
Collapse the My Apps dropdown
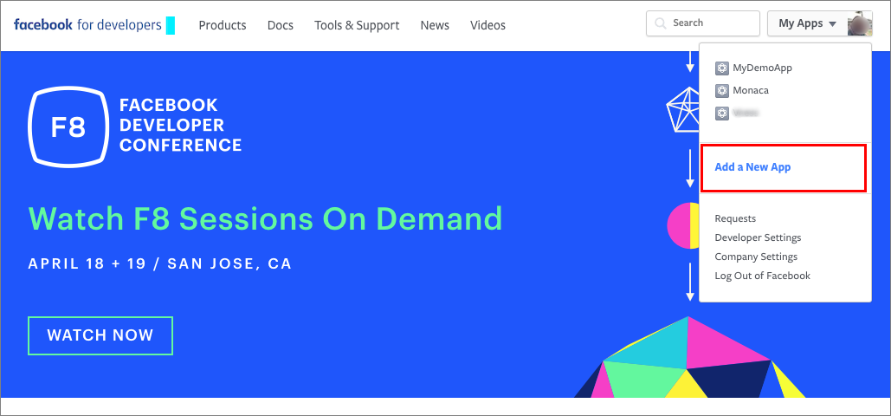point(806,23)
